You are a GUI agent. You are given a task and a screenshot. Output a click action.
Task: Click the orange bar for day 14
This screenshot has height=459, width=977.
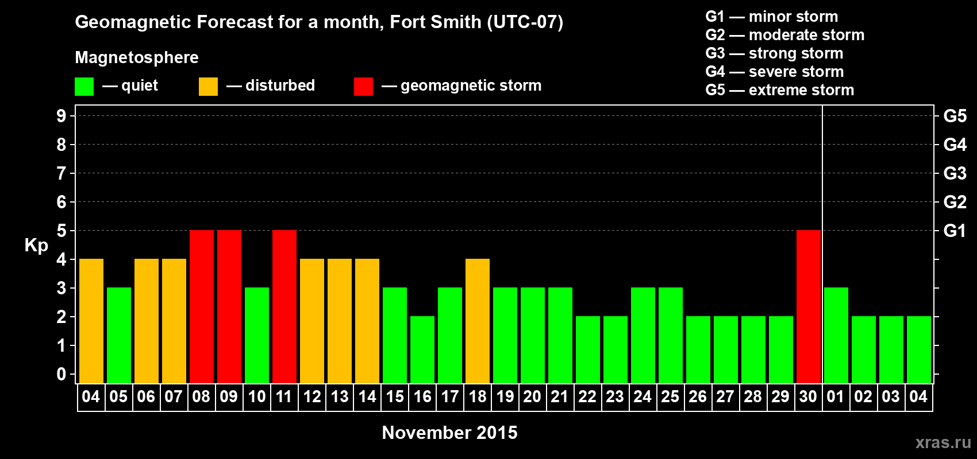367,321
